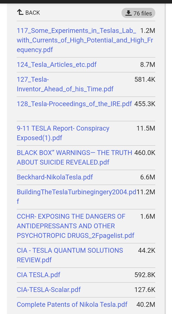Click the 8.7M file size text

click(147, 64)
